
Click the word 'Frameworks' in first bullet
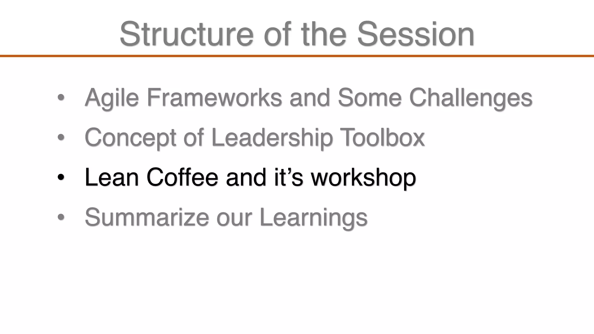[214, 97]
